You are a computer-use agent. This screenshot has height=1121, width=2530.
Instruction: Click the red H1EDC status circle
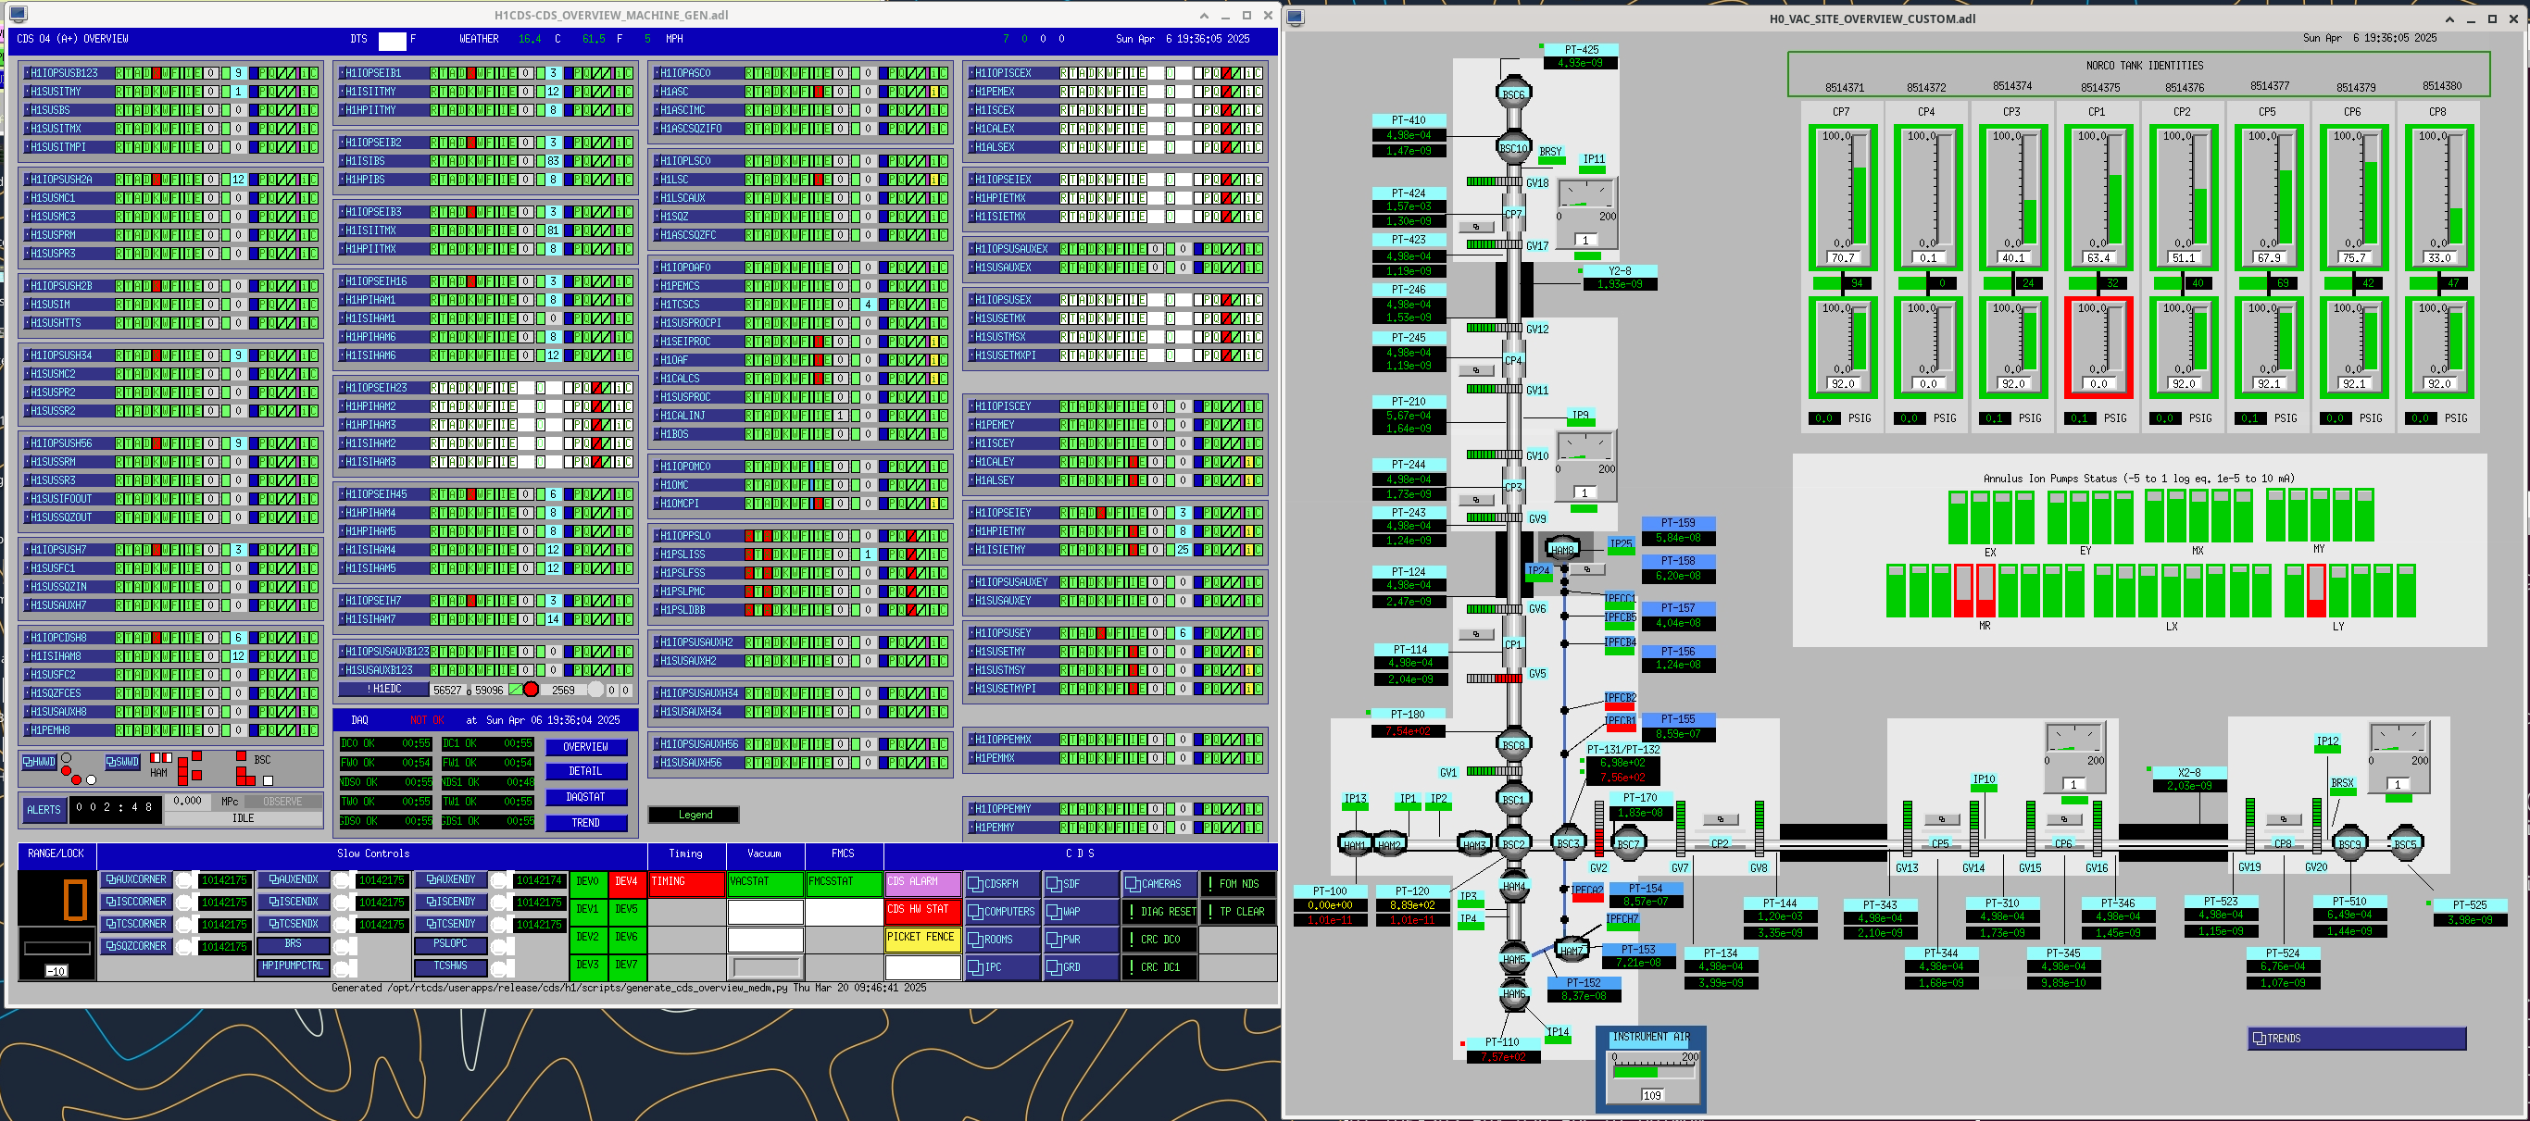tap(532, 689)
